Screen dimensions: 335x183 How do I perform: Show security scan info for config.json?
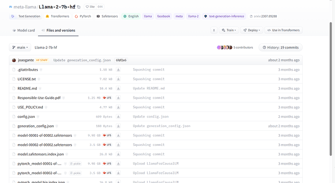coord(38,117)
